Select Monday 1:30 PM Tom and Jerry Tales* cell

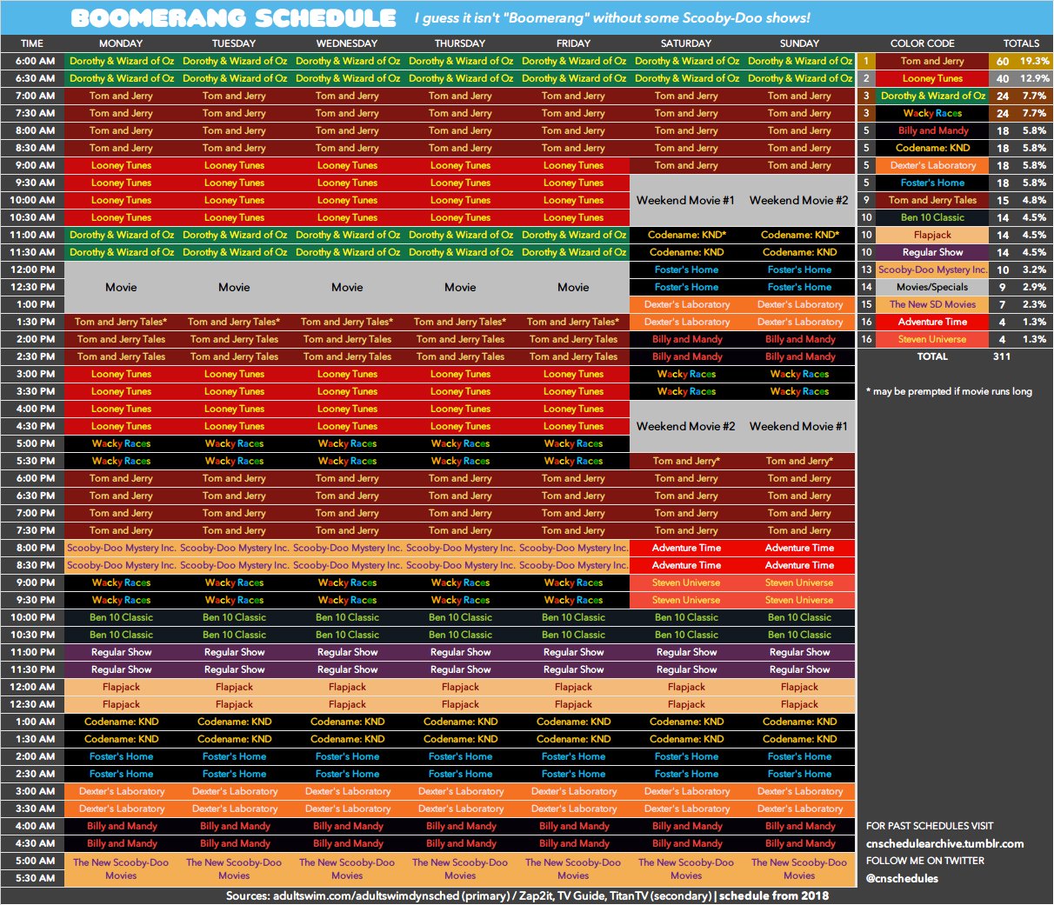click(x=121, y=322)
